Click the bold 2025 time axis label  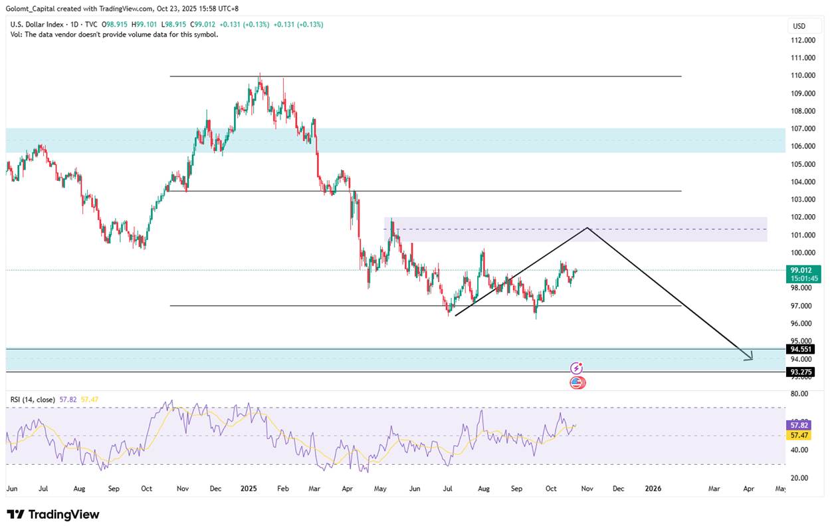[248, 489]
